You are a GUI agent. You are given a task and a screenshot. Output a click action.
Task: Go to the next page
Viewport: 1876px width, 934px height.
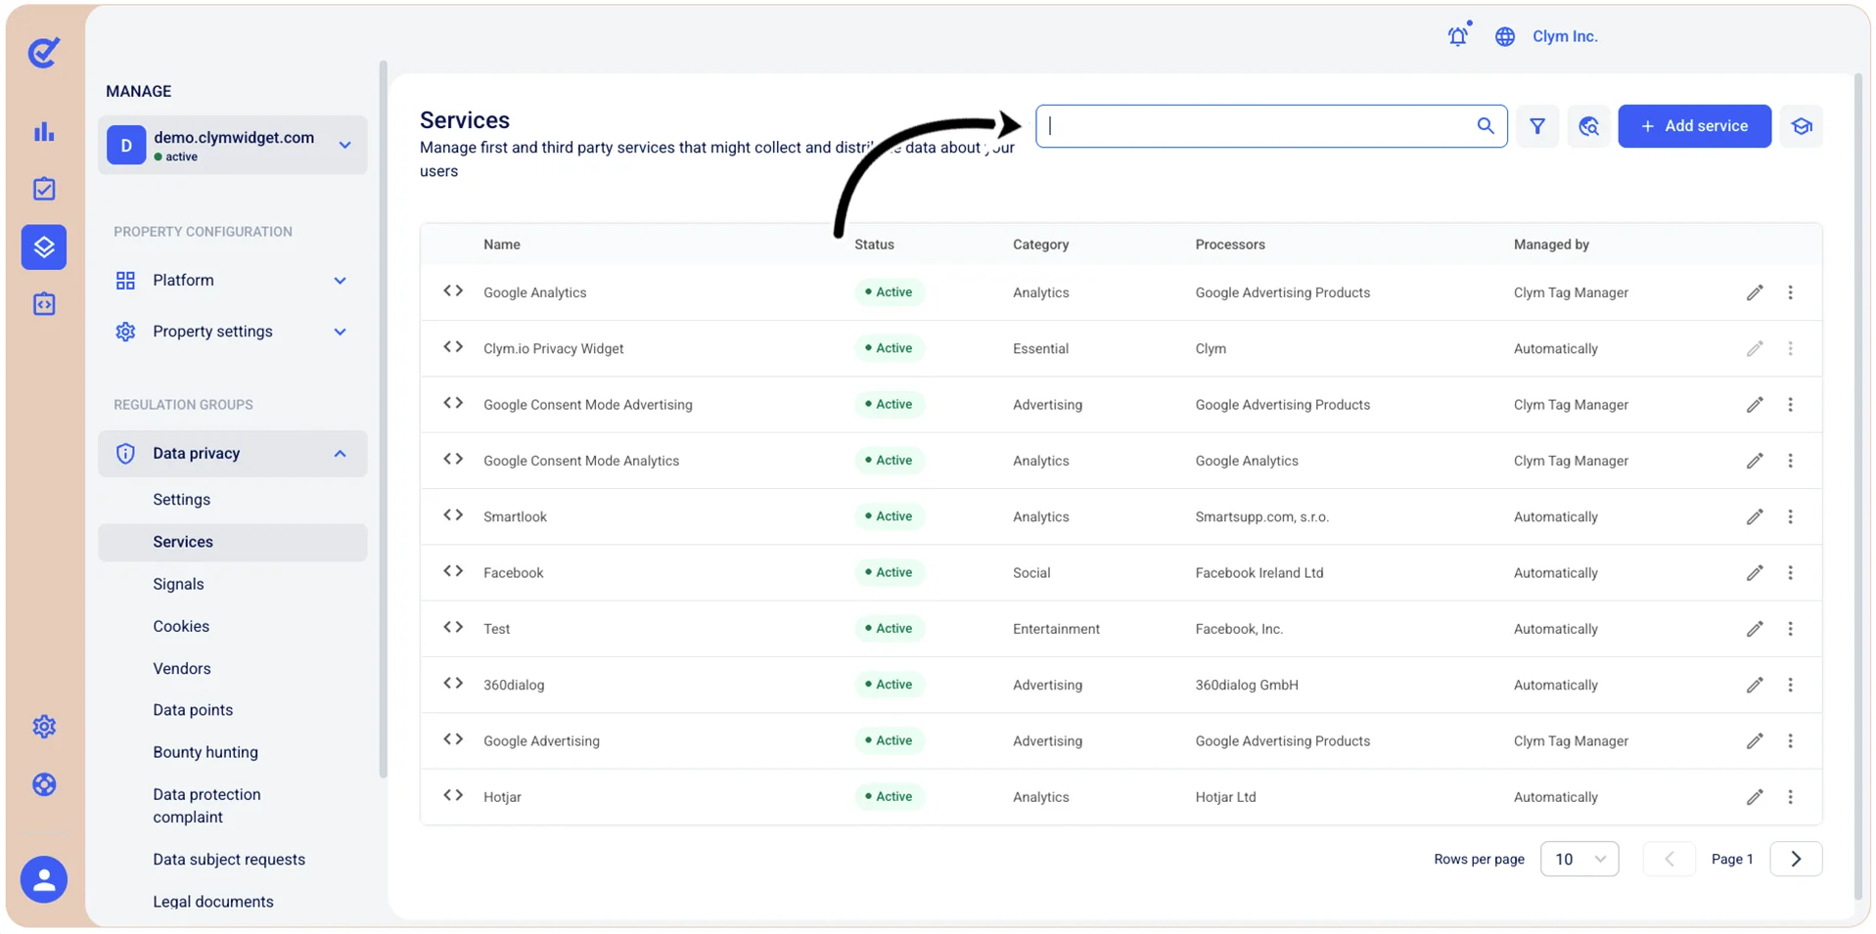tap(1796, 859)
